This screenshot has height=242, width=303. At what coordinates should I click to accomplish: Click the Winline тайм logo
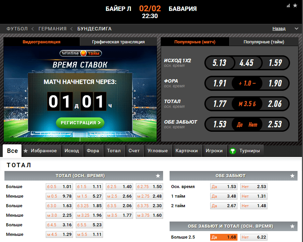tap(81, 53)
